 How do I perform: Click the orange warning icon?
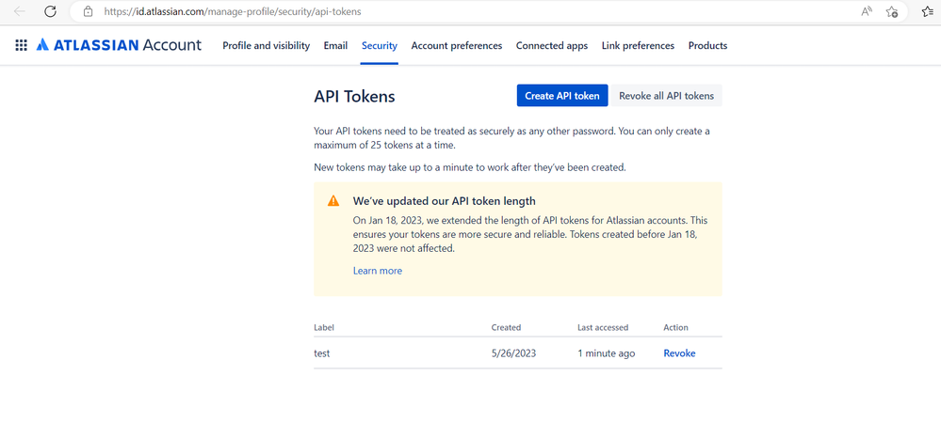pyautogui.click(x=333, y=201)
